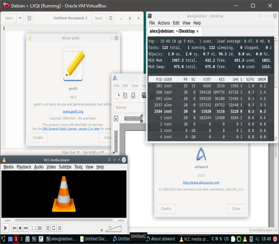Image resolution: width=279 pixels, height=244 pixels.
Task: Click the VLC play button
Action: coord(6,228)
